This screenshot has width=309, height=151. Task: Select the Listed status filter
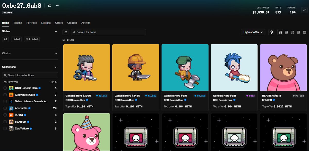pos(16,39)
